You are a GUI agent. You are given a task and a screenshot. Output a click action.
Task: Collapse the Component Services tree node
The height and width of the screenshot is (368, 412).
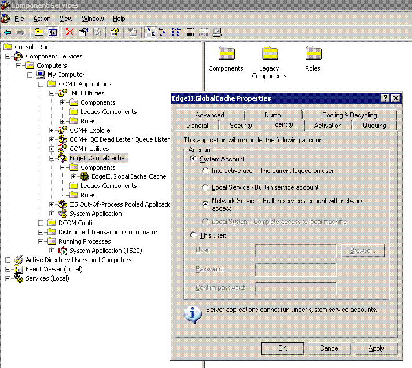pyautogui.click(x=8, y=56)
